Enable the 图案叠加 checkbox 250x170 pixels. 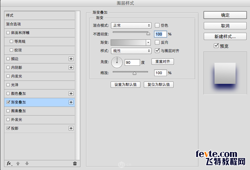coord(8,111)
